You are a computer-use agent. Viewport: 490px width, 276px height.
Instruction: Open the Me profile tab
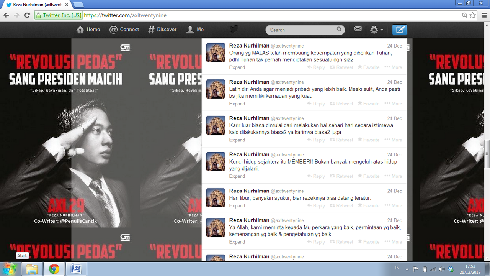click(x=195, y=30)
